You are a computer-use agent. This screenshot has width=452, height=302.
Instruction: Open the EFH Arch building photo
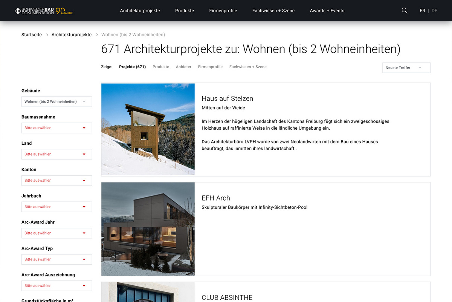148,229
